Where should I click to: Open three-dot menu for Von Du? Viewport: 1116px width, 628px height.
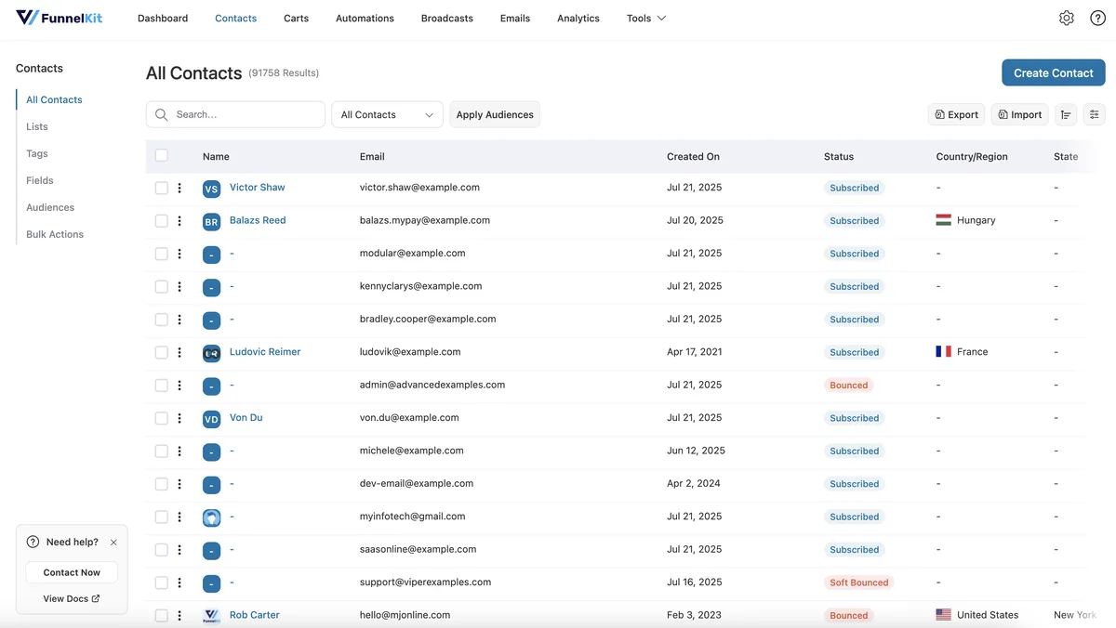[179, 418]
